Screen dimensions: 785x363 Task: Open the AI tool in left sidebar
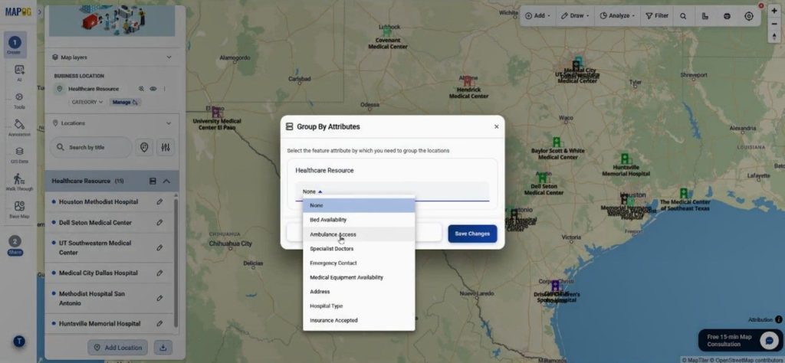pyautogui.click(x=19, y=73)
